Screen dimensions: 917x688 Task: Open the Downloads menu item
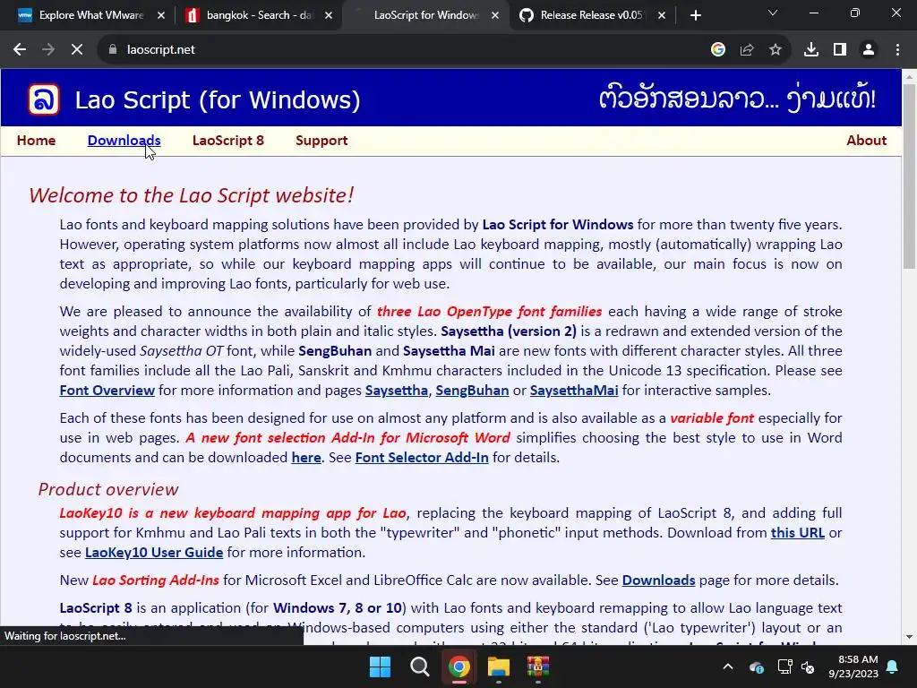click(124, 141)
